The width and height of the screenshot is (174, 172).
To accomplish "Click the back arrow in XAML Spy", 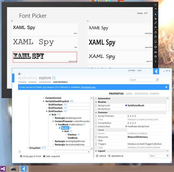I will coord(19,74).
